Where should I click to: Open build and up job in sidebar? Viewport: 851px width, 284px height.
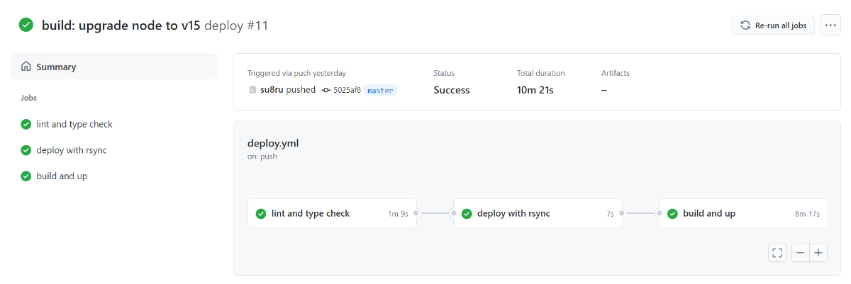click(62, 176)
